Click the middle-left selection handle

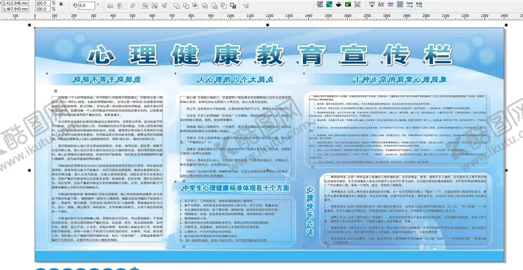coord(30,171)
